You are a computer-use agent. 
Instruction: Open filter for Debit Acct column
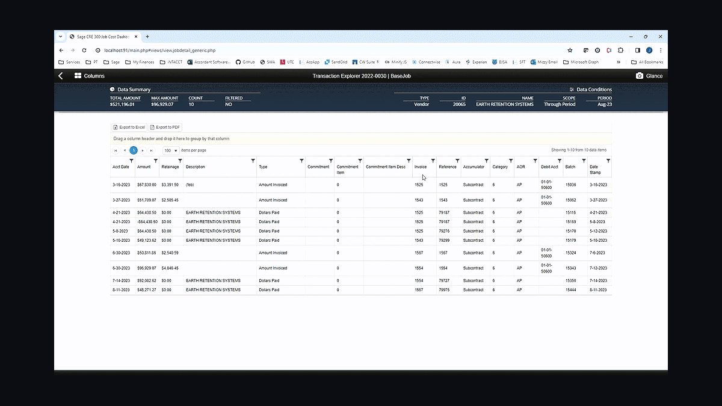(x=560, y=161)
